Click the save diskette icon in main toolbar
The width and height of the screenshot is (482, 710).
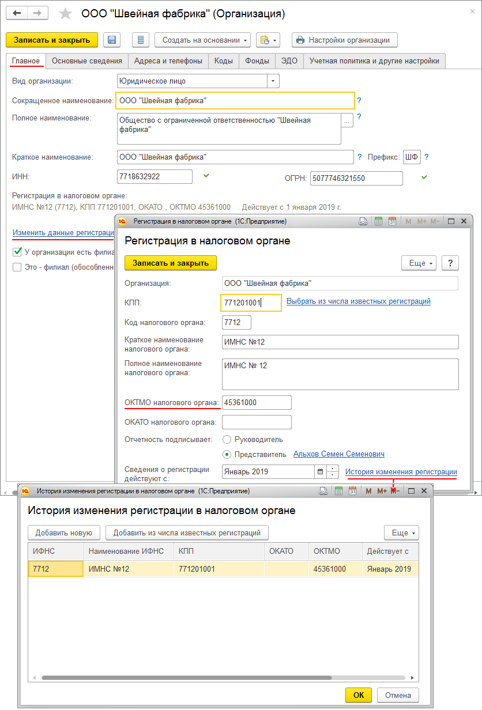pyautogui.click(x=112, y=40)
